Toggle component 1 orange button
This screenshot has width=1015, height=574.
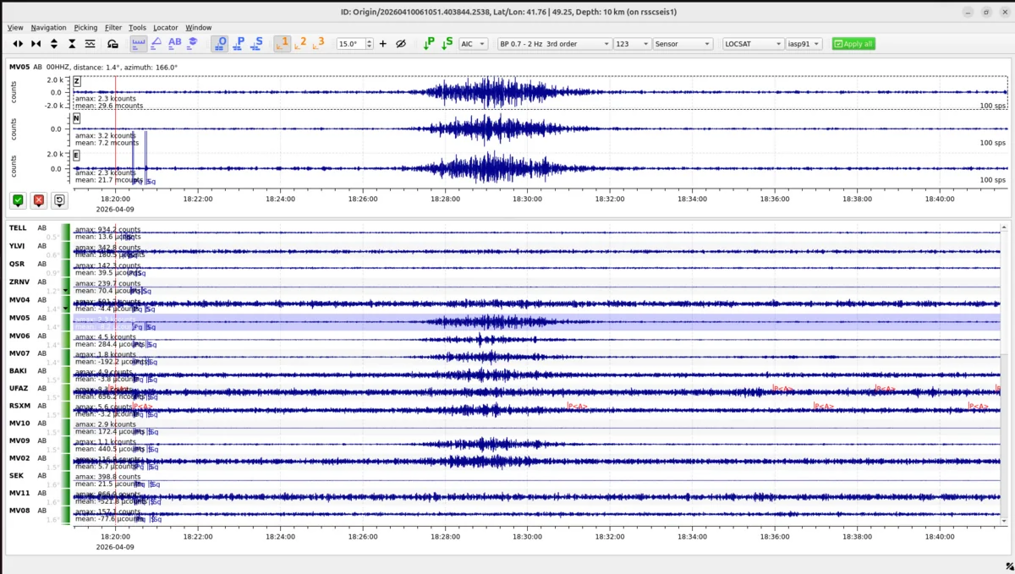click(283, 43)
